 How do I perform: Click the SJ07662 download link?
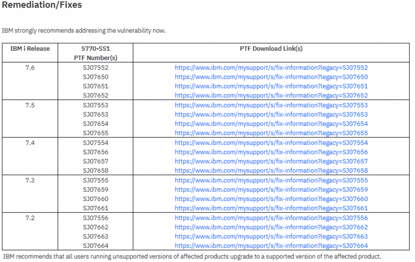coord(271,227)
